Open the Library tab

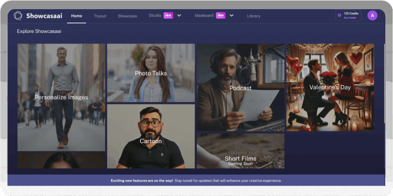pyautogui.click(x=254, y=16)
